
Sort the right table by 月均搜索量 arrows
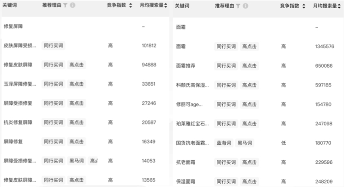[x=339, y=6]
